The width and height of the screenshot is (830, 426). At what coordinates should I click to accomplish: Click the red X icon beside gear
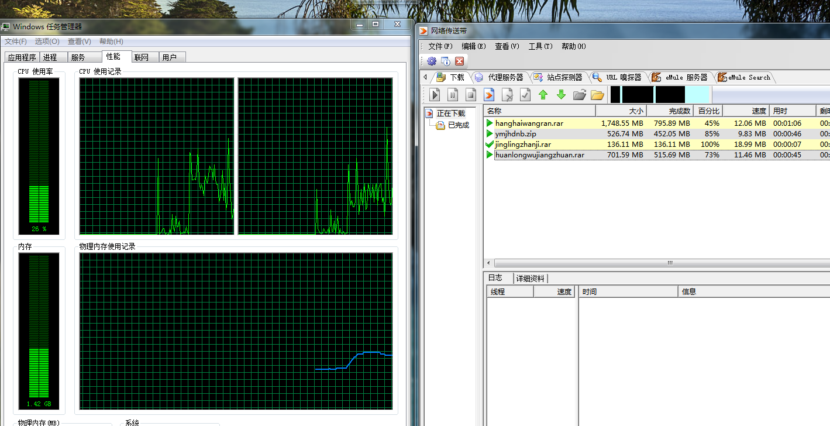(x=459, y=61)
